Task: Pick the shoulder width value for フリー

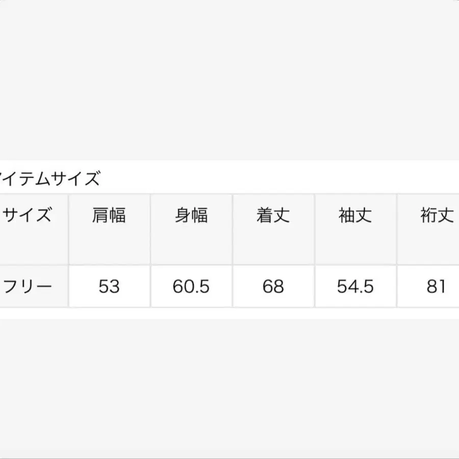Action: pos(109,287)
